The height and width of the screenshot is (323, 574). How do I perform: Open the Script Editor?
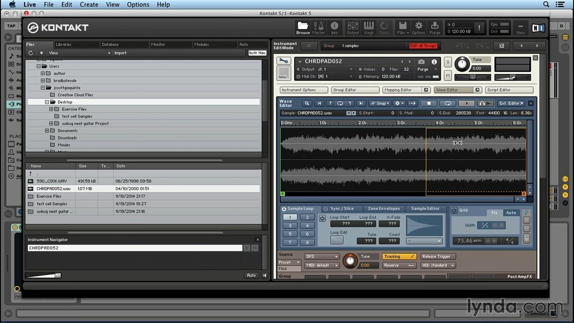509,90
